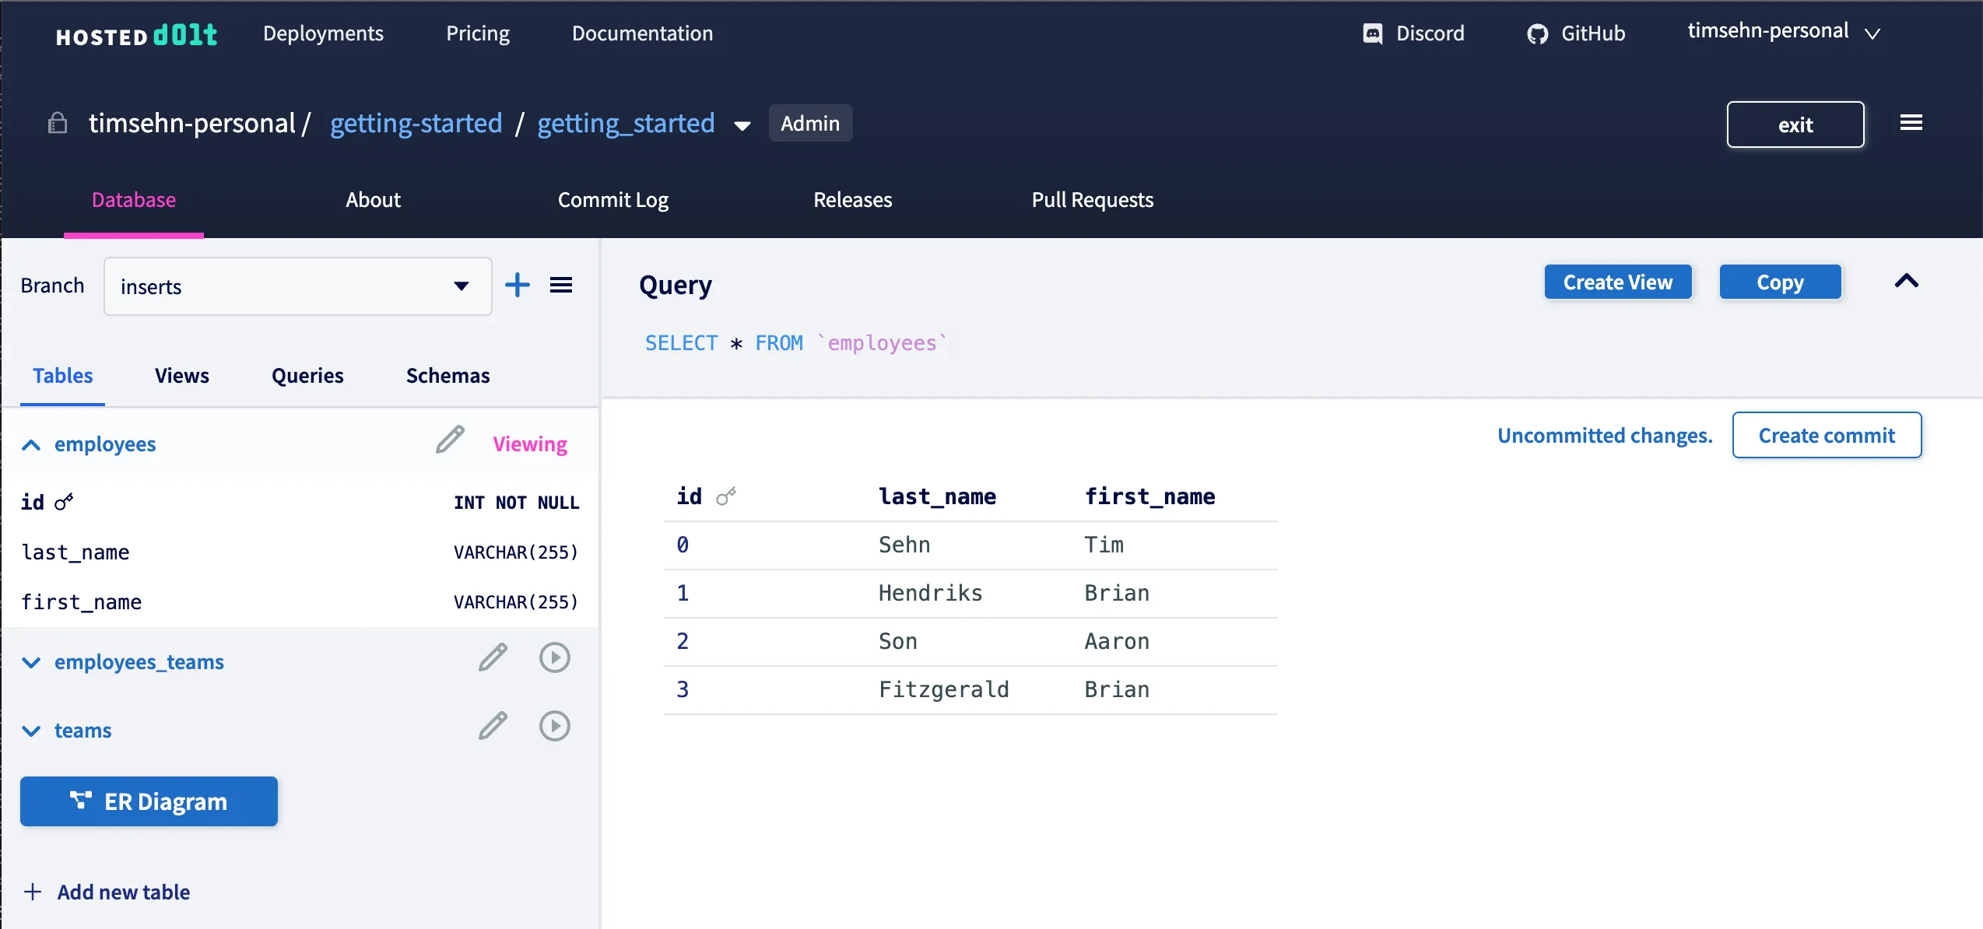Image resolution: width=1983 pixels, height=929 pixels.
Task: Open the getting_started database dropdown arrow
Action: tap(742, 126)
